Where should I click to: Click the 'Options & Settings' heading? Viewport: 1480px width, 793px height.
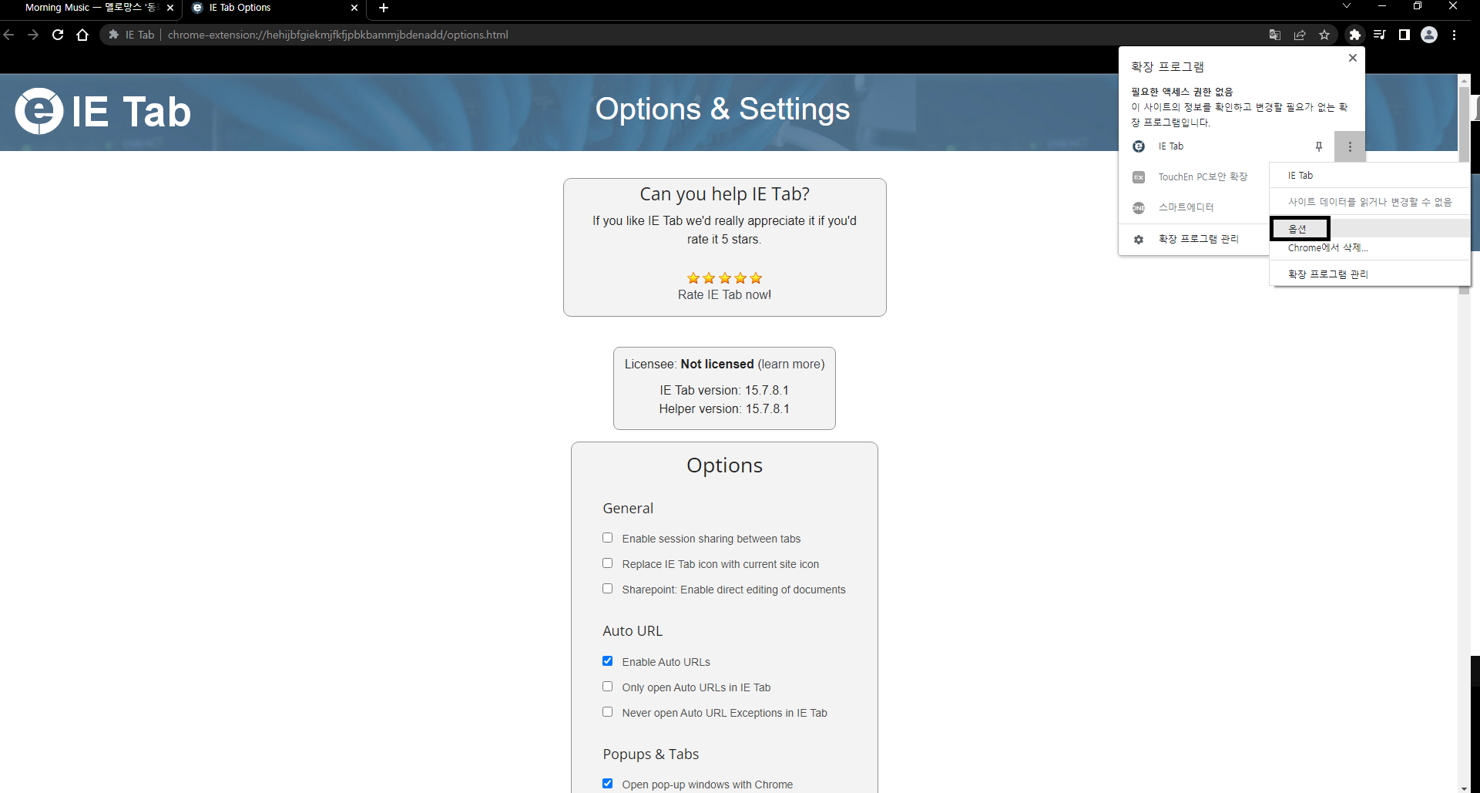click(x=723, y=109)
